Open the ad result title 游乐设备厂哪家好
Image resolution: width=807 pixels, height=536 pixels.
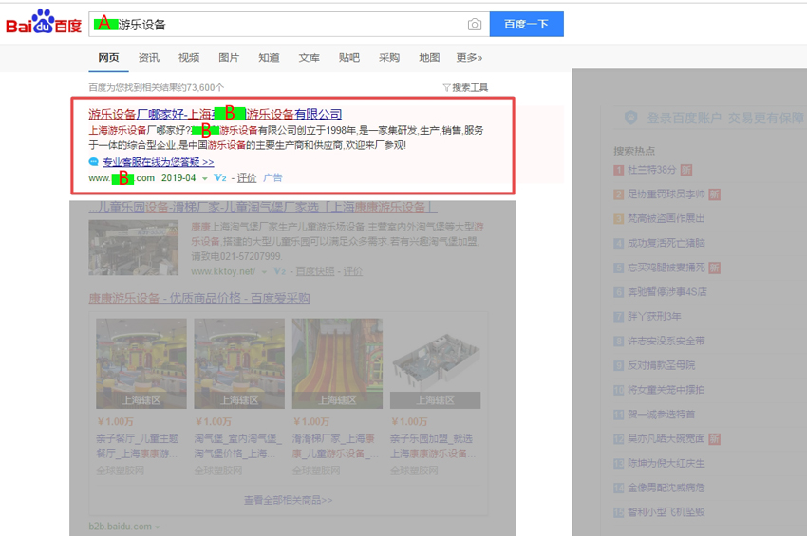click(x=216, y=114)
